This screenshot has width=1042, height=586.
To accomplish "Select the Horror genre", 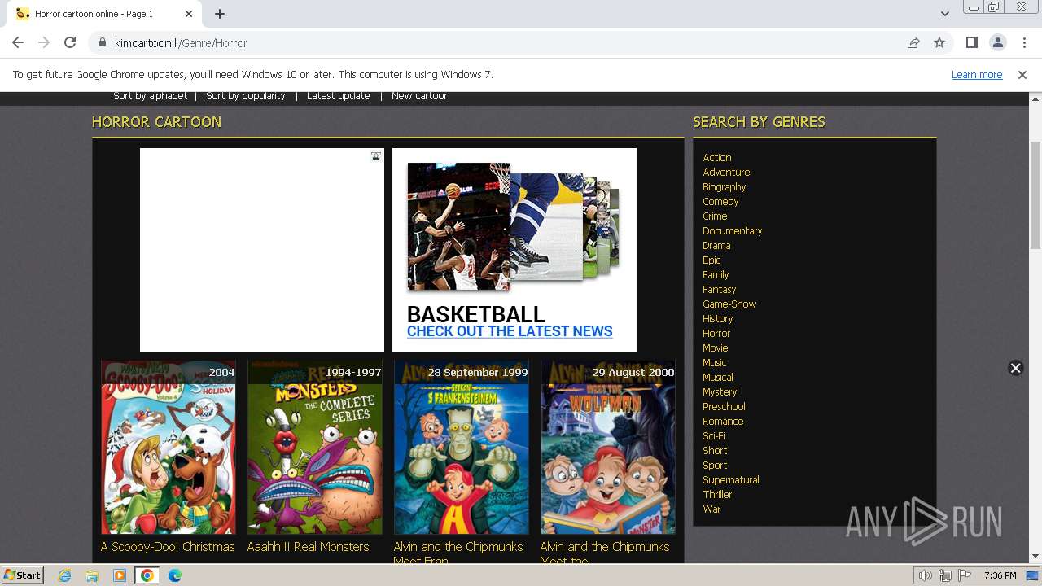I will click(716, 334).
